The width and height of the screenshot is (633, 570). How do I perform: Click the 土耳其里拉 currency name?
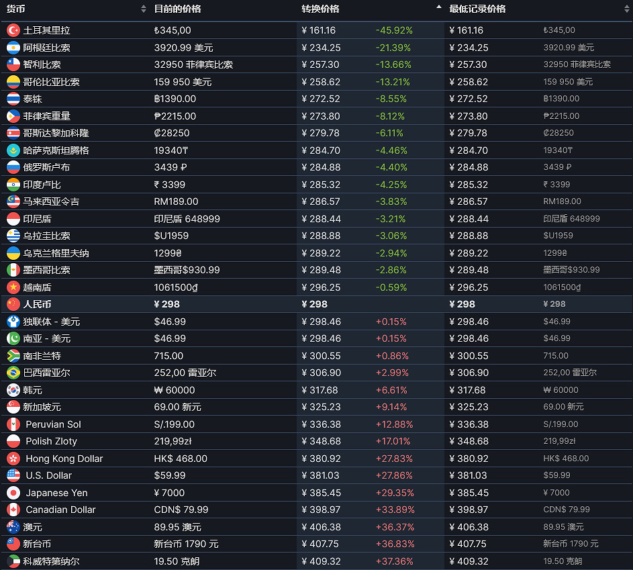click(x=46, y=30)
